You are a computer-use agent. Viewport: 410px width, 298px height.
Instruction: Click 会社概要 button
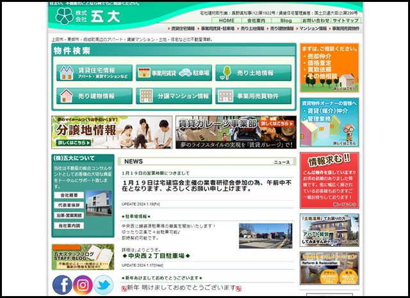tap(69, 195)
